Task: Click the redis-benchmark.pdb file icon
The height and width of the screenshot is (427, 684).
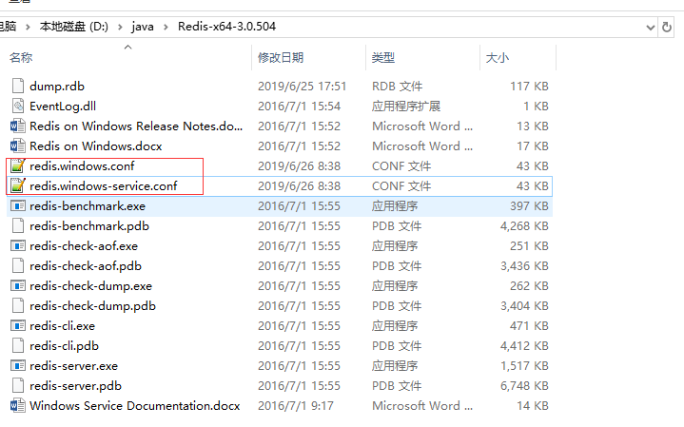Action: point(18,226)
